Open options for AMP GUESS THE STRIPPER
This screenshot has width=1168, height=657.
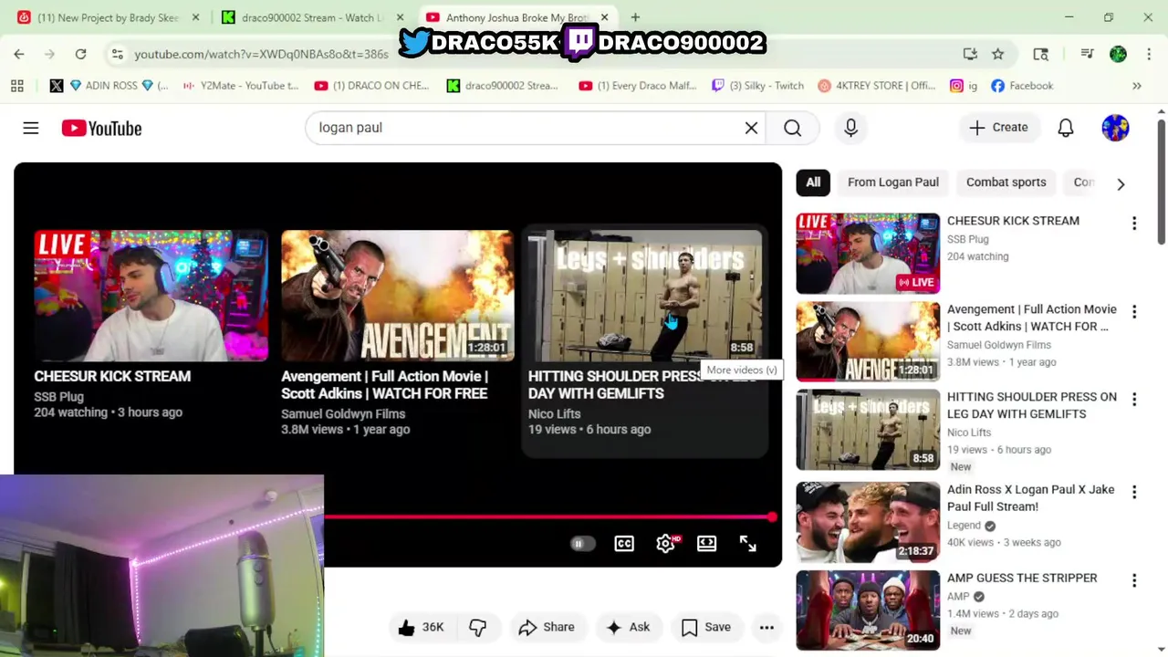point(1134,580)
